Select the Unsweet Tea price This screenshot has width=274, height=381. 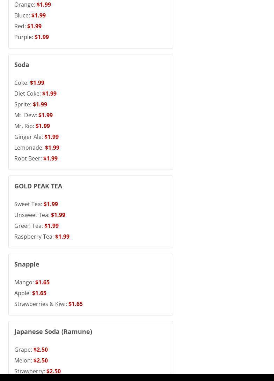click(x=58, y=215)
